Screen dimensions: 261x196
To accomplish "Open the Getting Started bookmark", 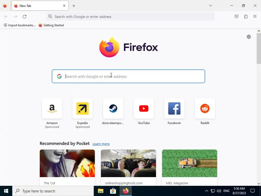I will click(x=51, y=25).
